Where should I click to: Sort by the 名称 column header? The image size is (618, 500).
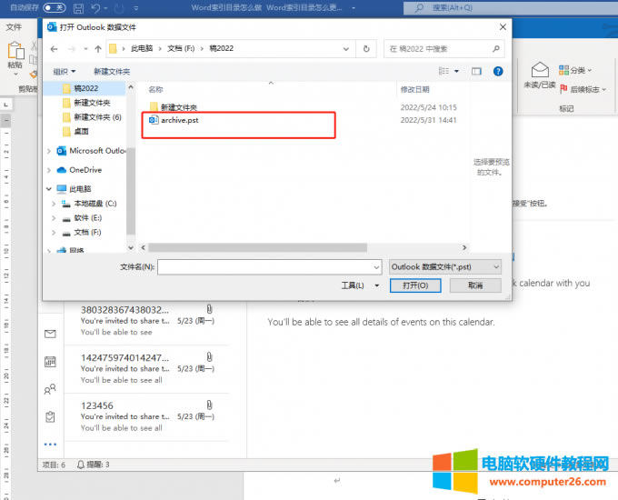tap(155, 89)
